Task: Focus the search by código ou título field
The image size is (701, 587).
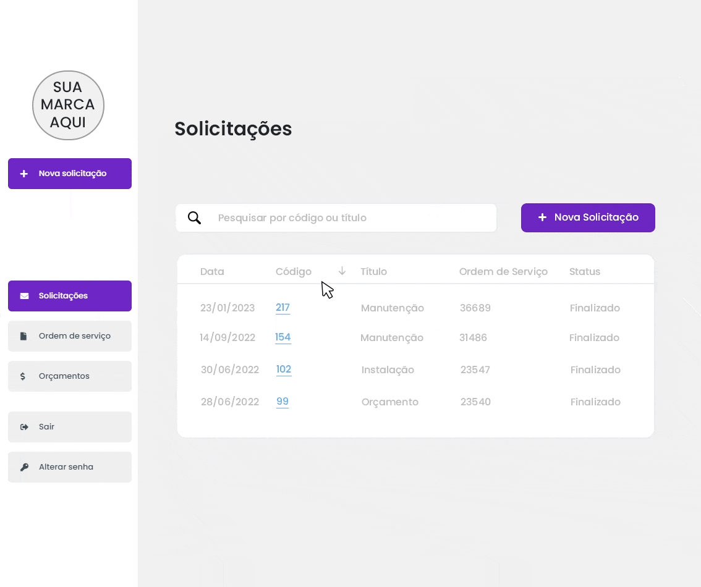Action: pyautogui.click(x=352, y=218)
